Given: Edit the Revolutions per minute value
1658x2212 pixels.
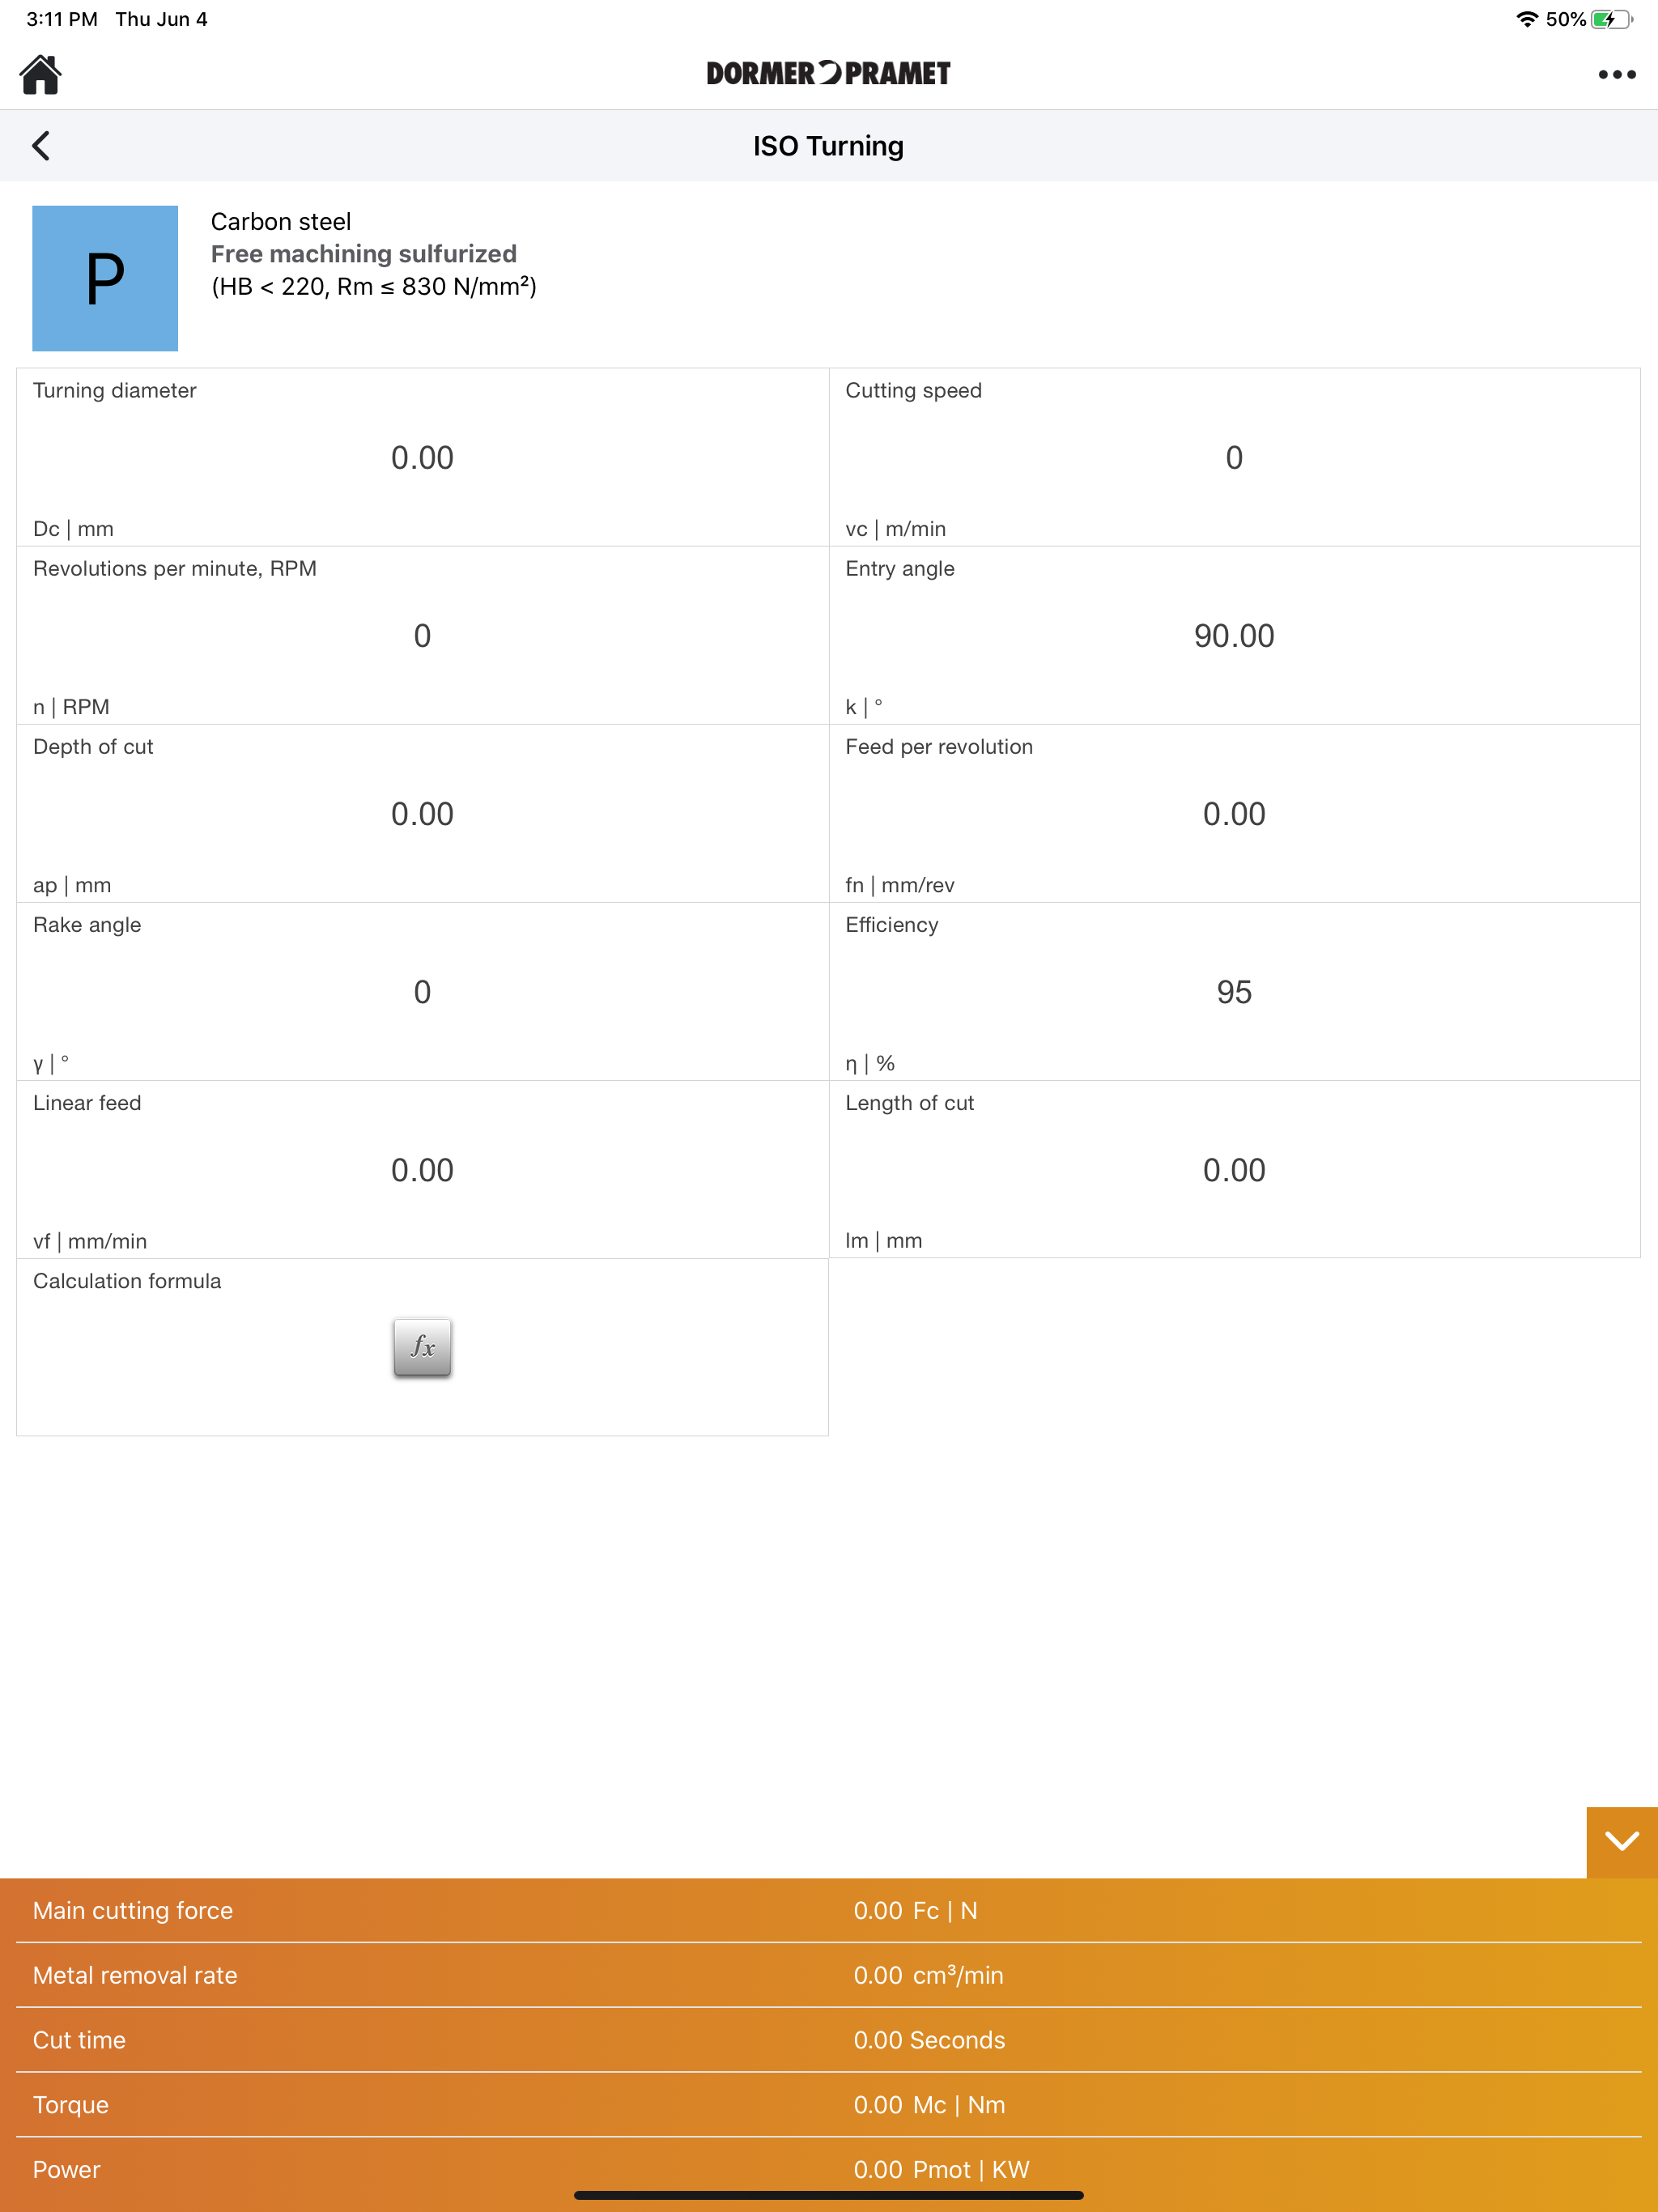Looking at the screenshot, I should coord(422,636).
